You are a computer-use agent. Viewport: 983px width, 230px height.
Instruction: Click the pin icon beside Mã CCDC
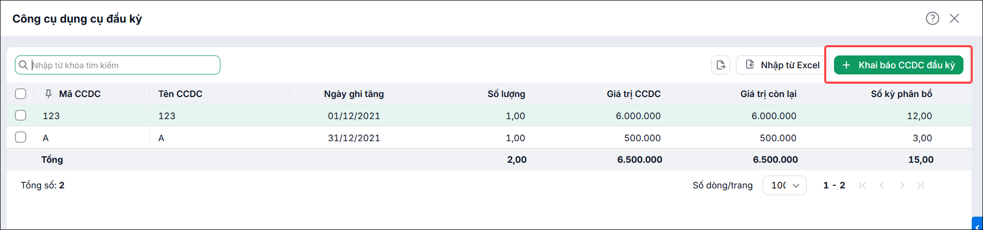coord(48,94)
